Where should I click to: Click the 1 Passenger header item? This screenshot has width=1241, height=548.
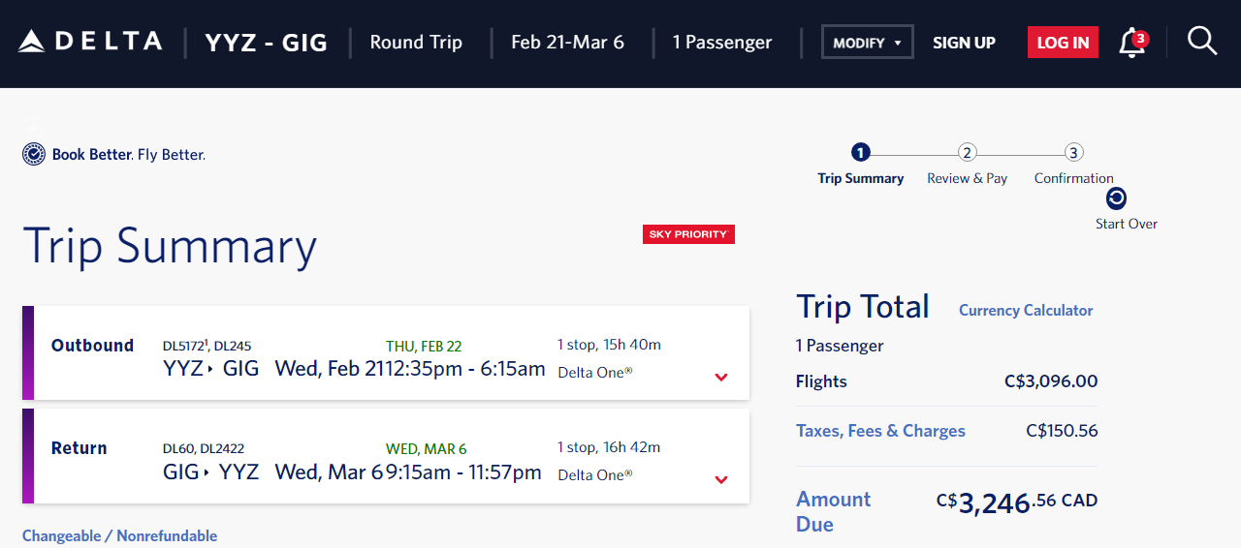pos(722,43)
